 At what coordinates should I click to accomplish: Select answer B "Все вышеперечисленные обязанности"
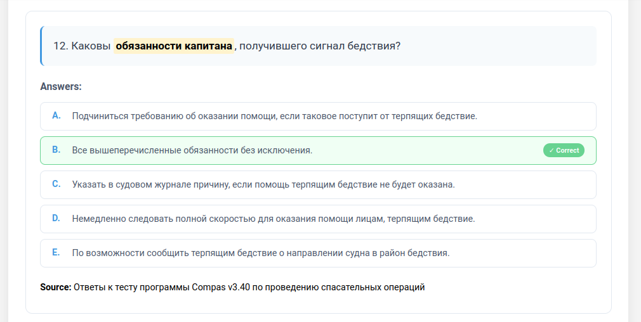pyautogui.click(x=192, y=150)
